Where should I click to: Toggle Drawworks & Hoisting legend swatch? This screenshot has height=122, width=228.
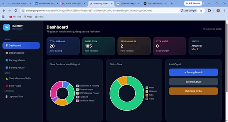coord(77,86)
